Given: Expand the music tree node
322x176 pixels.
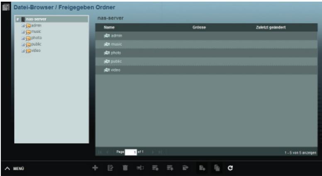Looking at the screenshot, I should coord(23,32).
